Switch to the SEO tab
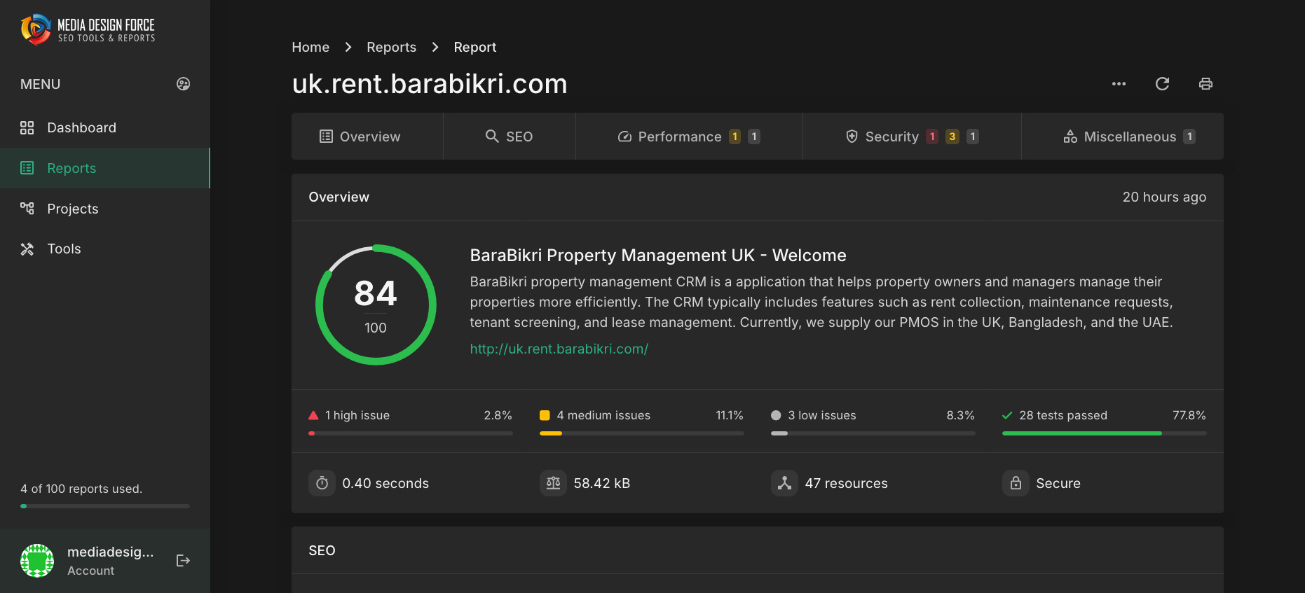 click(510, 137)
